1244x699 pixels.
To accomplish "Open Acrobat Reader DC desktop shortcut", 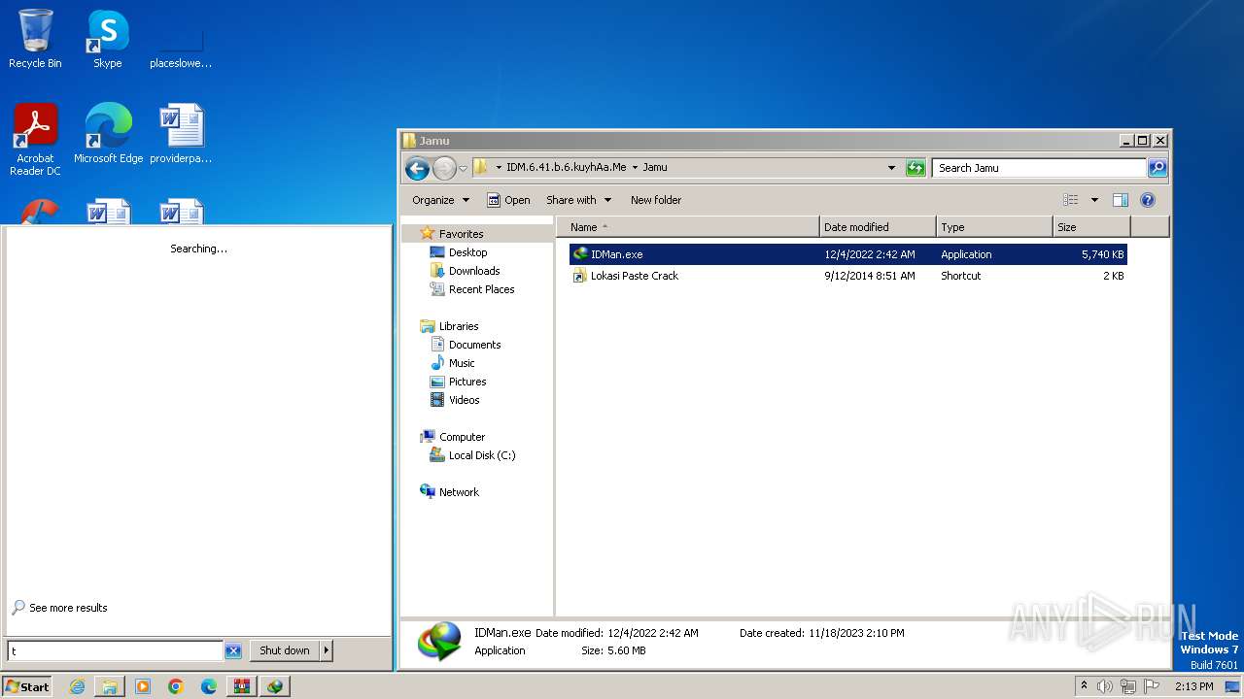I will (35, 140).
